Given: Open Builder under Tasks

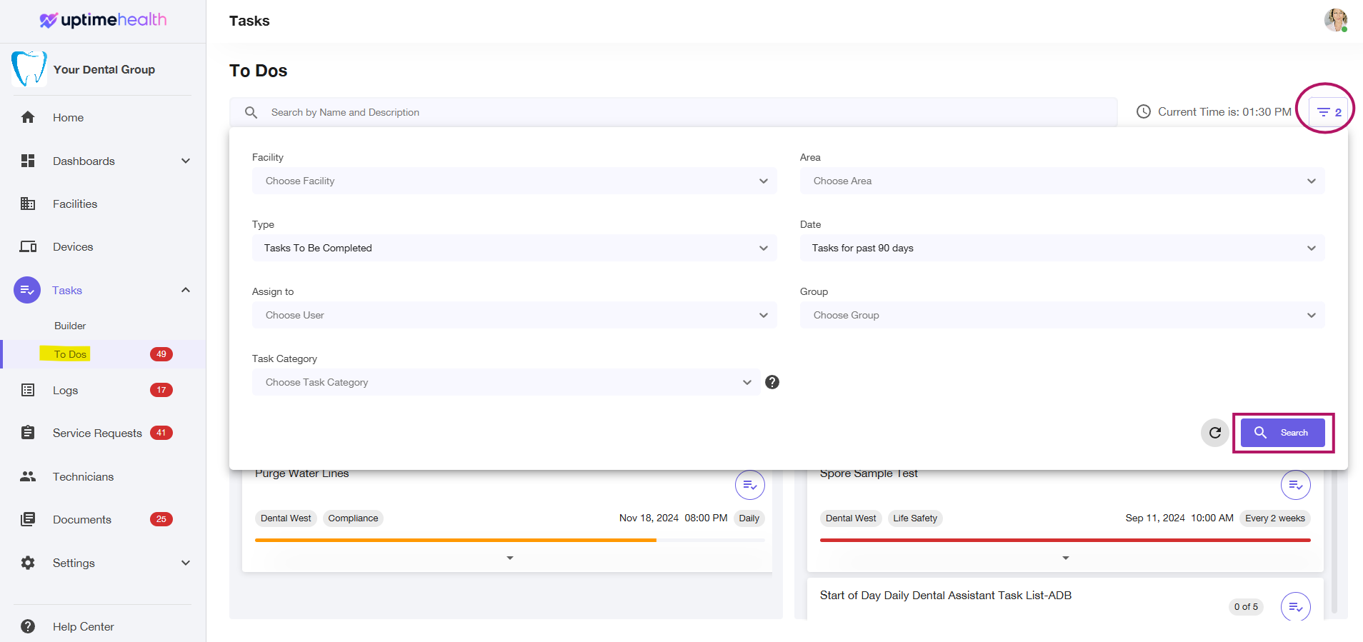Looking at the screenshot, I should pyautogui.click(x=70, y=326).
